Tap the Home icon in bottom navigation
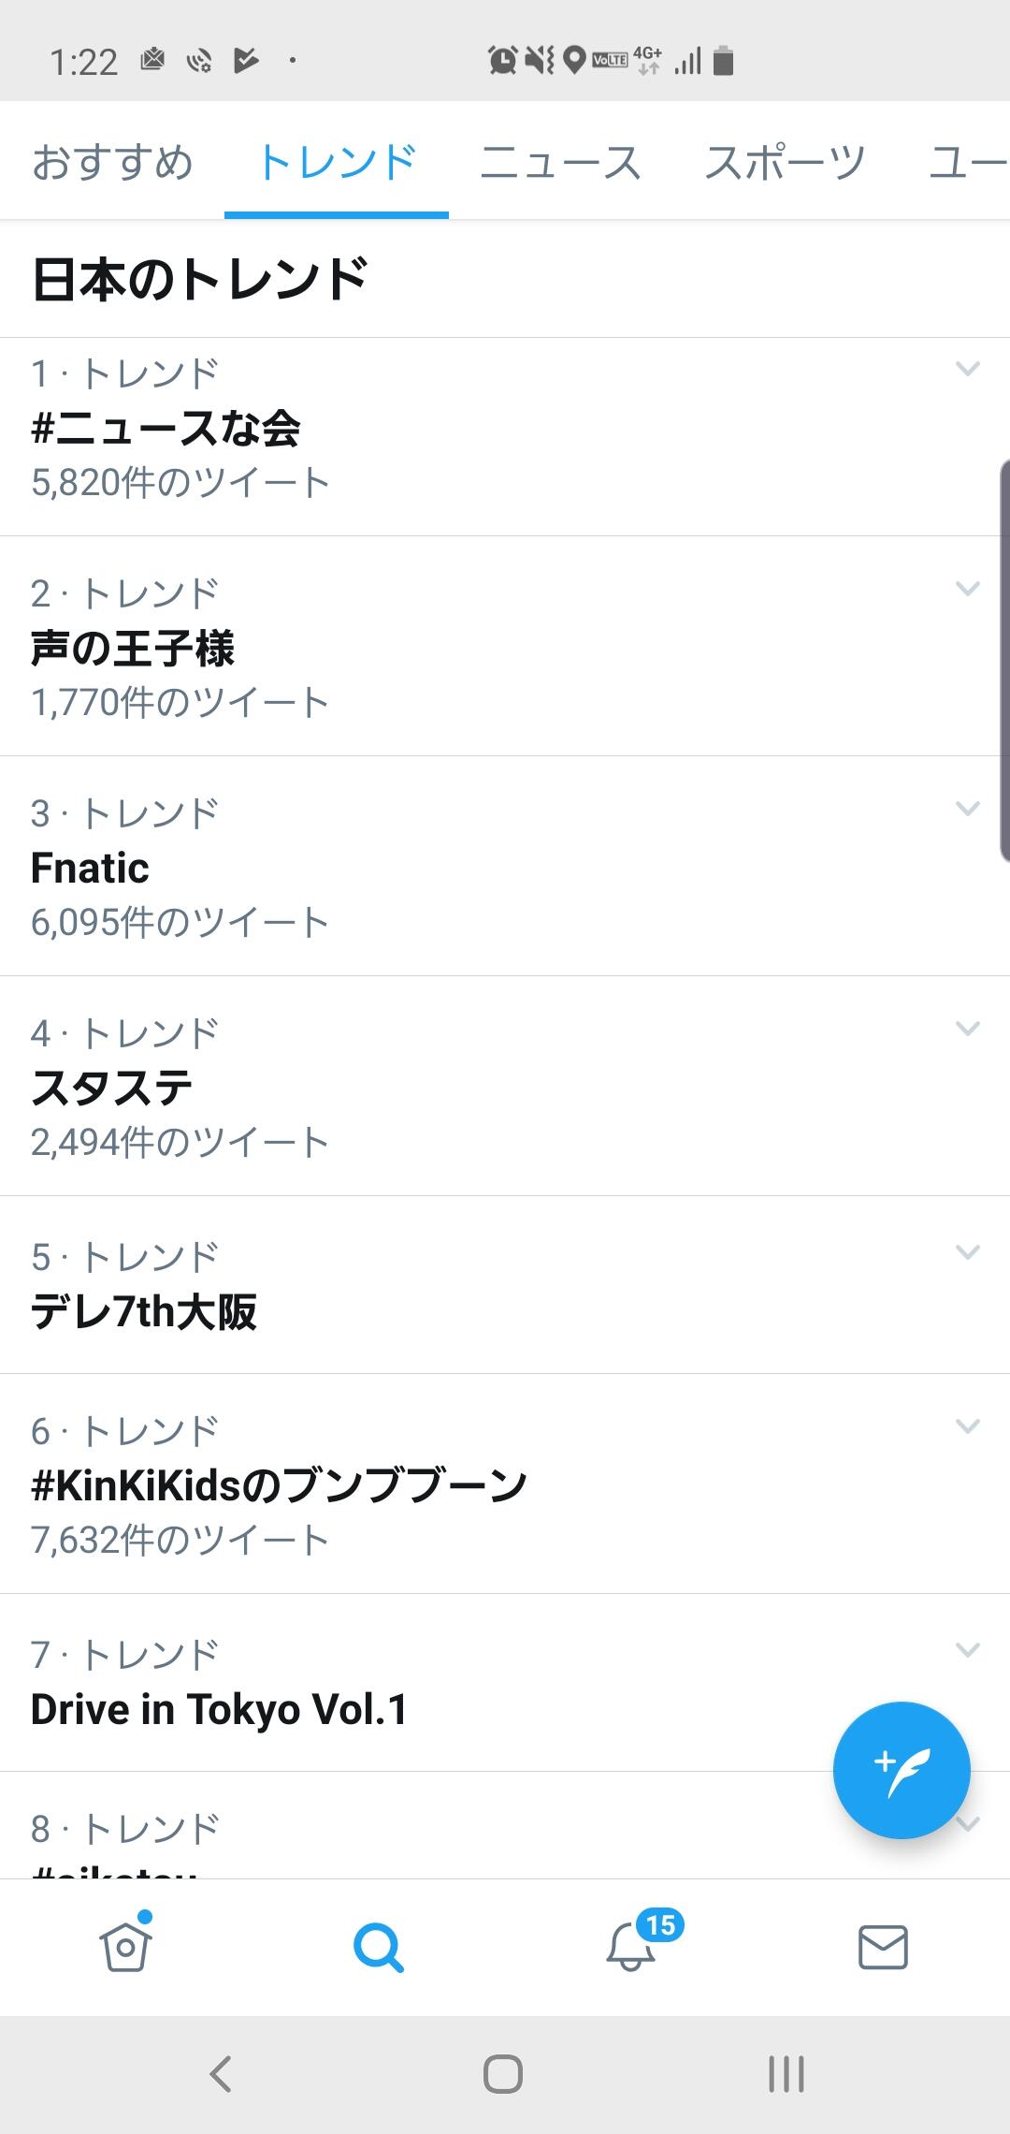 (125, 1947)
